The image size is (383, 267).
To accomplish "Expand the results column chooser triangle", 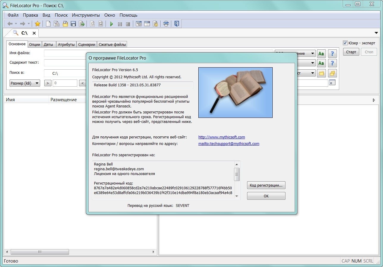I will (374, 100).
